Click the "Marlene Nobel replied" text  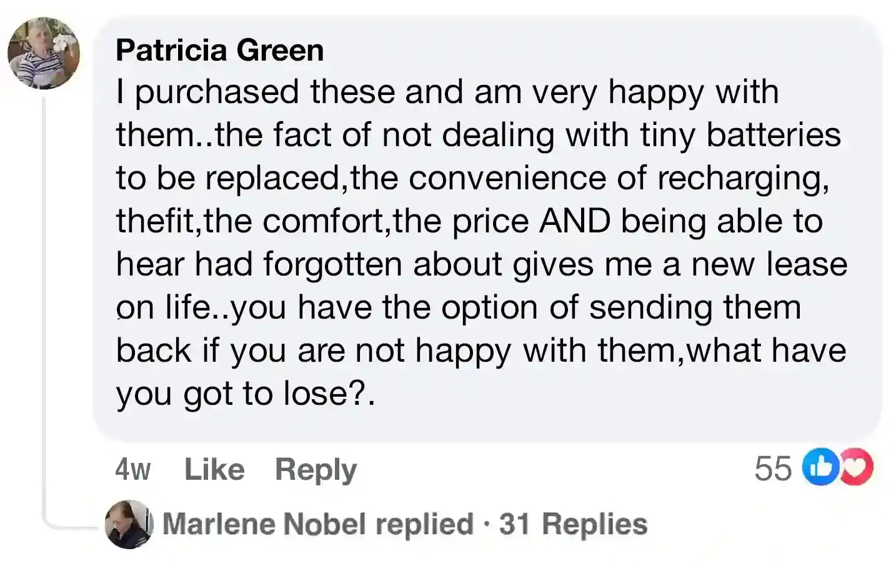coord(317,524)
